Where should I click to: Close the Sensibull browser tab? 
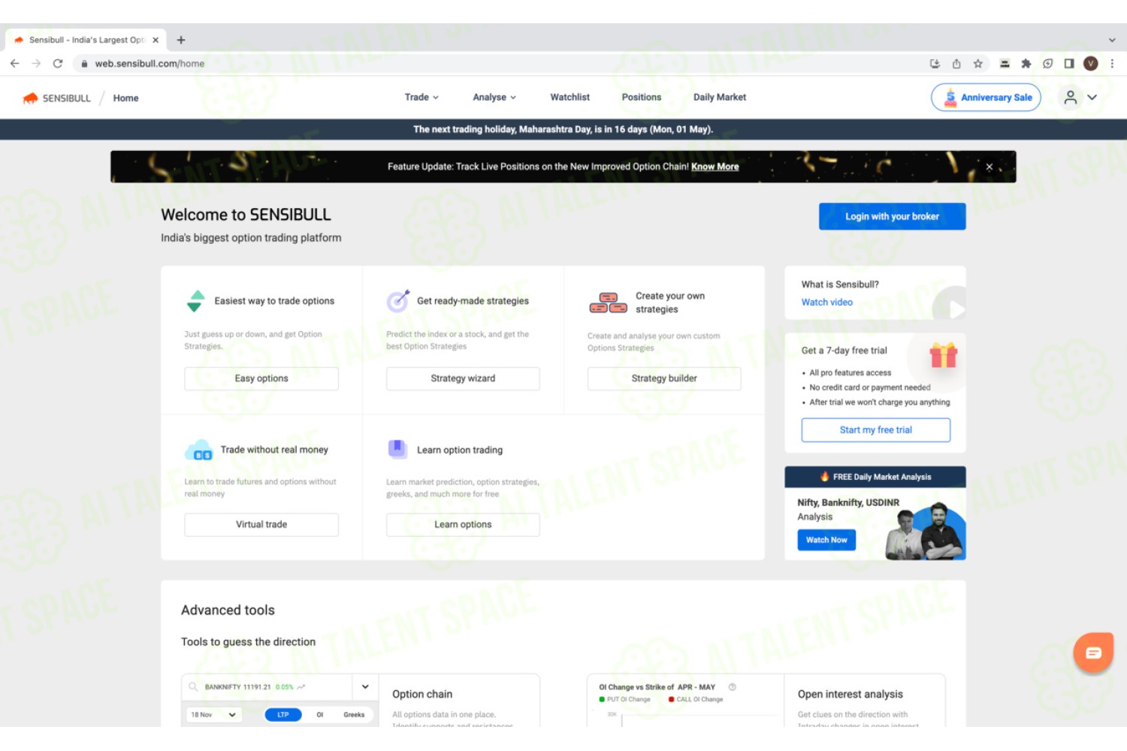pos(156,40)
